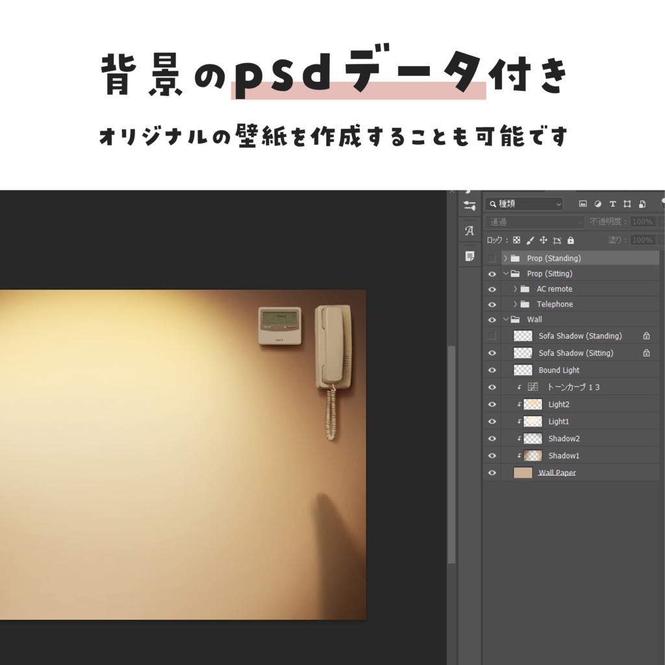
Task: Collapse the Wall group
Action: click(505, 320)
